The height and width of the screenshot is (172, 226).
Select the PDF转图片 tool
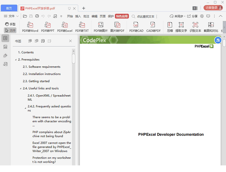[x=100, y=27]
